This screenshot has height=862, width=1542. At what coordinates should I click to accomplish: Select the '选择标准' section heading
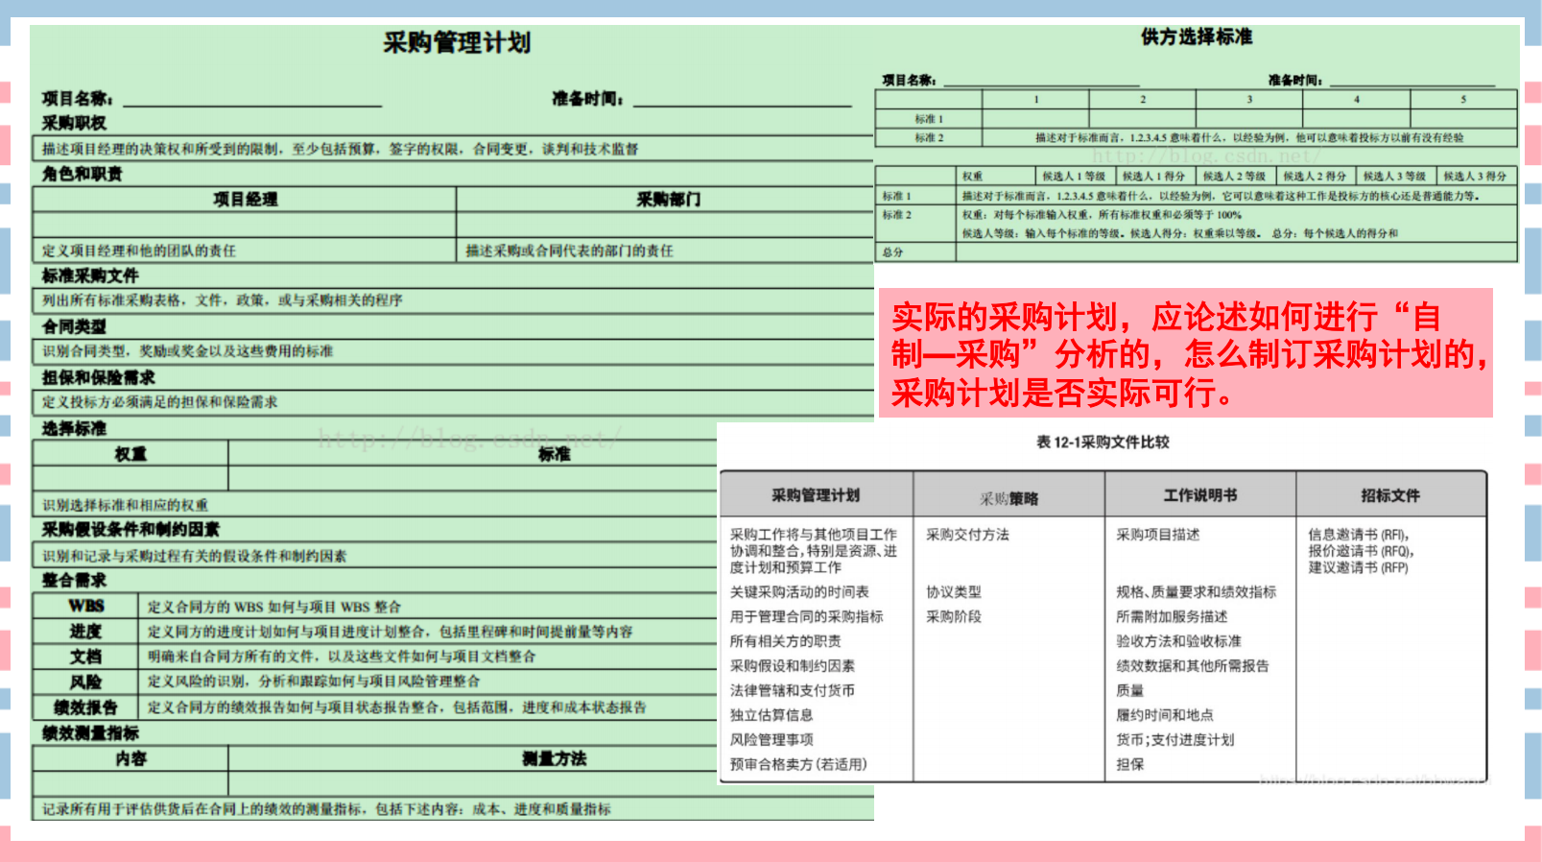(74, 428)
